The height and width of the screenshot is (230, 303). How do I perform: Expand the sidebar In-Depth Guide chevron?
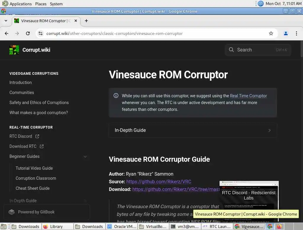pyautogui.click(x=85, y=201)
